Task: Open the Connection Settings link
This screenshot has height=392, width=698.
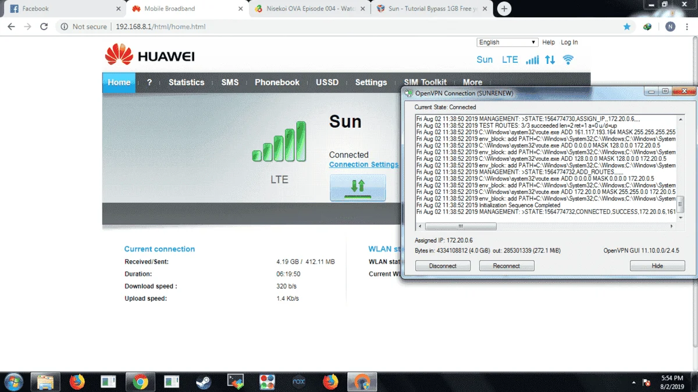Action: tap(364, 164)
